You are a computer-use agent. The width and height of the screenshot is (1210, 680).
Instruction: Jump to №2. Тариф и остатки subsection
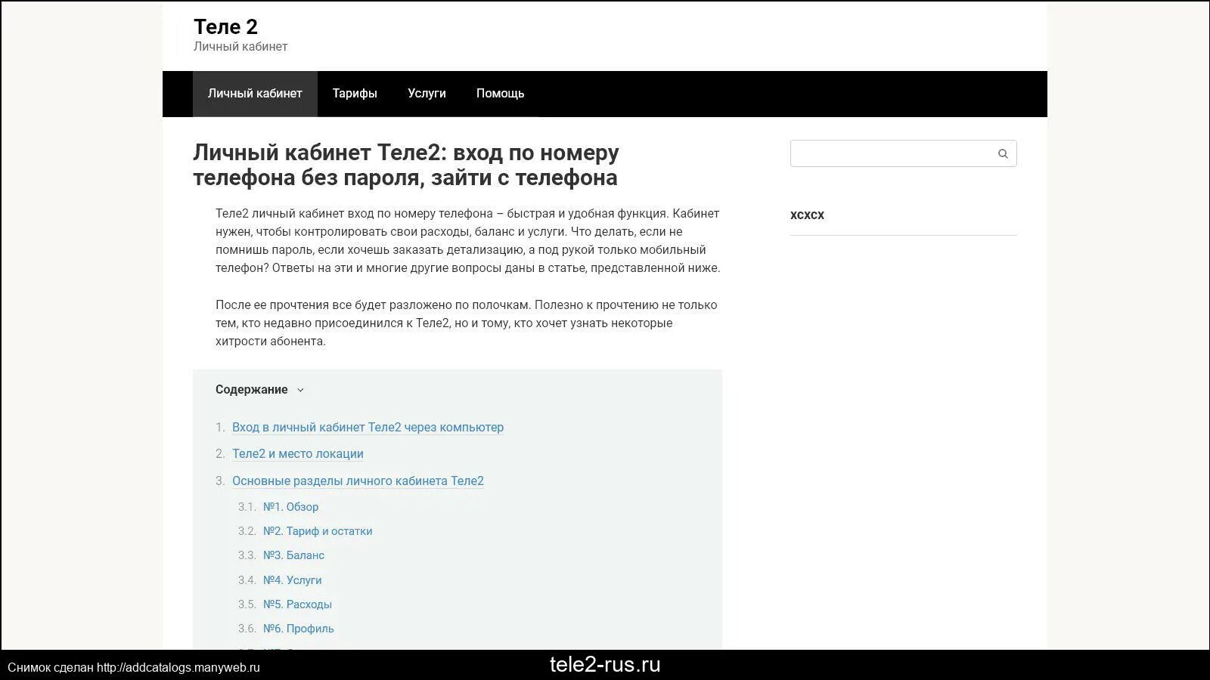click(318, 531)
